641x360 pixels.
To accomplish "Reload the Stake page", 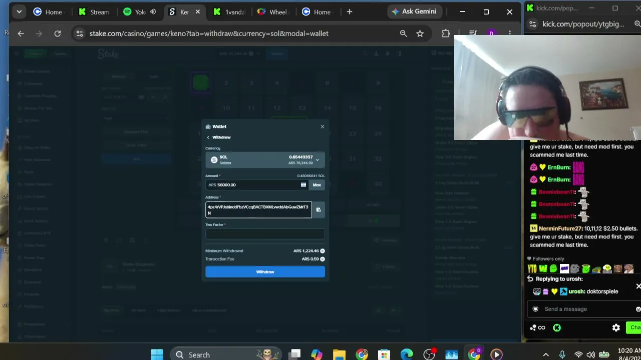I will [x=58, y=33].
